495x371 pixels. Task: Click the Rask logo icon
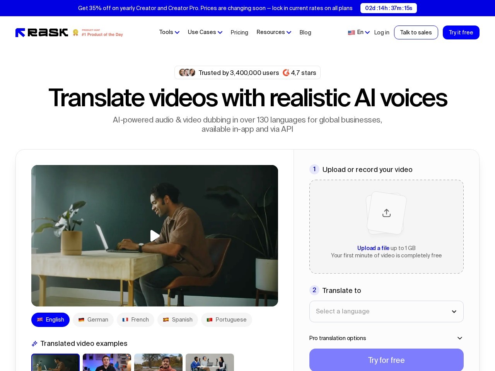point(20,32)
